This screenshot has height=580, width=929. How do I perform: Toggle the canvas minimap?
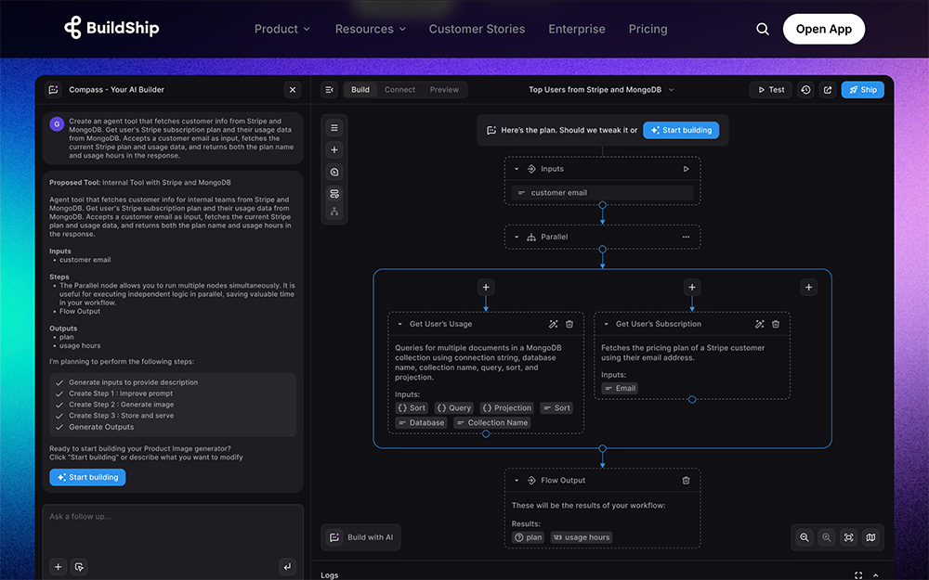click(x=871, y=537)
